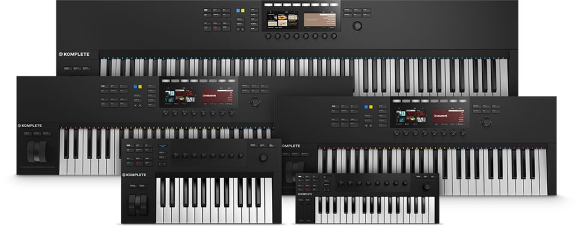Click the MASSIVE display on the left keyboard

tap(216, 96)
